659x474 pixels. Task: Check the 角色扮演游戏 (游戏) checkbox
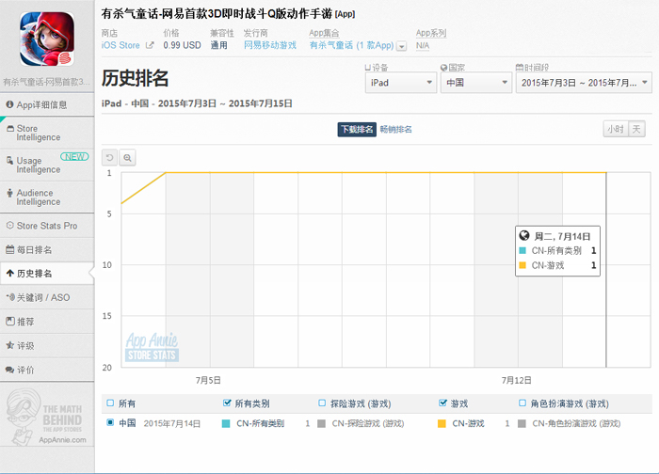522,403
